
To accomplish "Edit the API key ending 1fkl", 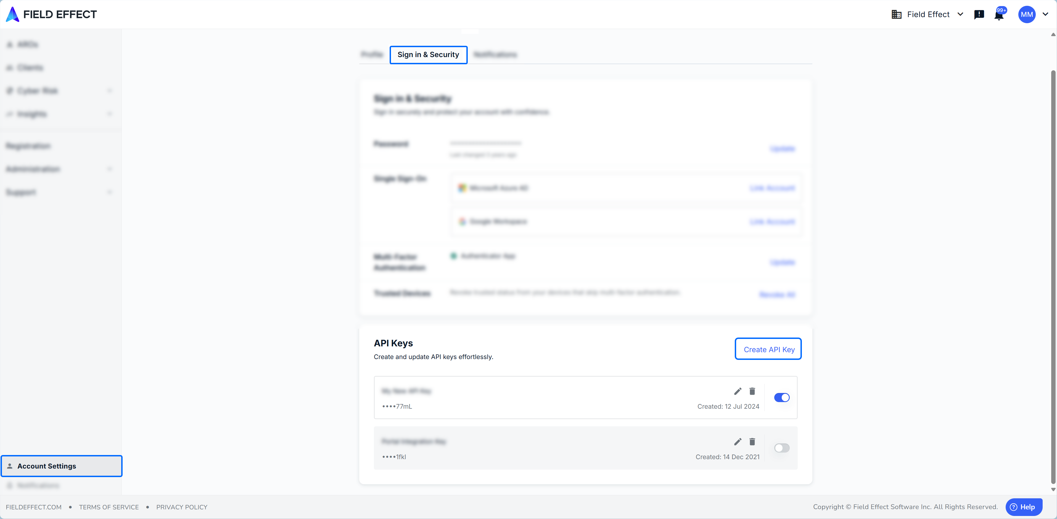I will coord(737,442).
